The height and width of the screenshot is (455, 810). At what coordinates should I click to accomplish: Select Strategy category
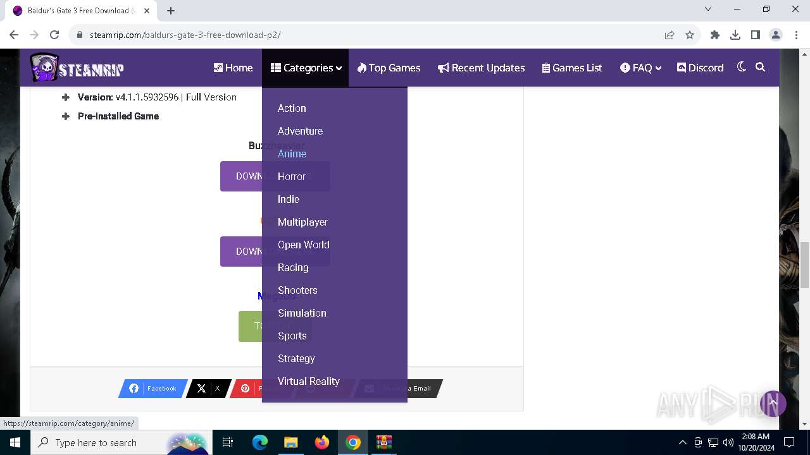[296, 358]
